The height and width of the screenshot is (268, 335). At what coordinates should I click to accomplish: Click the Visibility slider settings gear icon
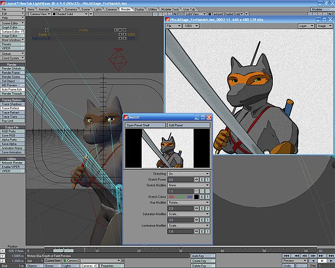[x=46, y=30]
